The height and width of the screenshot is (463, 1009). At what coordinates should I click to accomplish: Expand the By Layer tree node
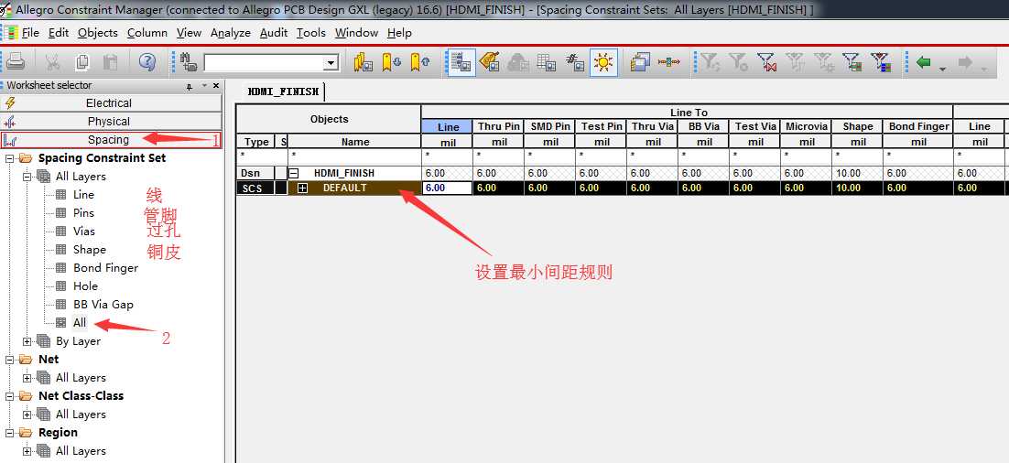[x=27, y=340]
